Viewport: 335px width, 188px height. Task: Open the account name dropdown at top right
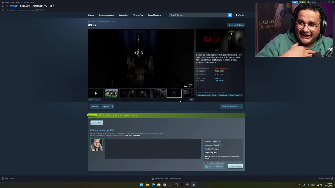312,2
